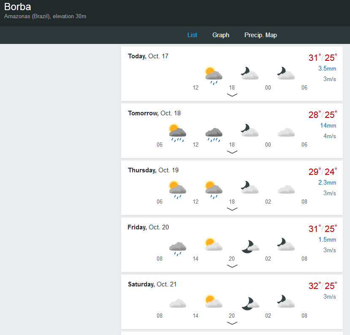
Task: Click Friday's 20:00 crescent moon icon
Action: tap(250, 246)
